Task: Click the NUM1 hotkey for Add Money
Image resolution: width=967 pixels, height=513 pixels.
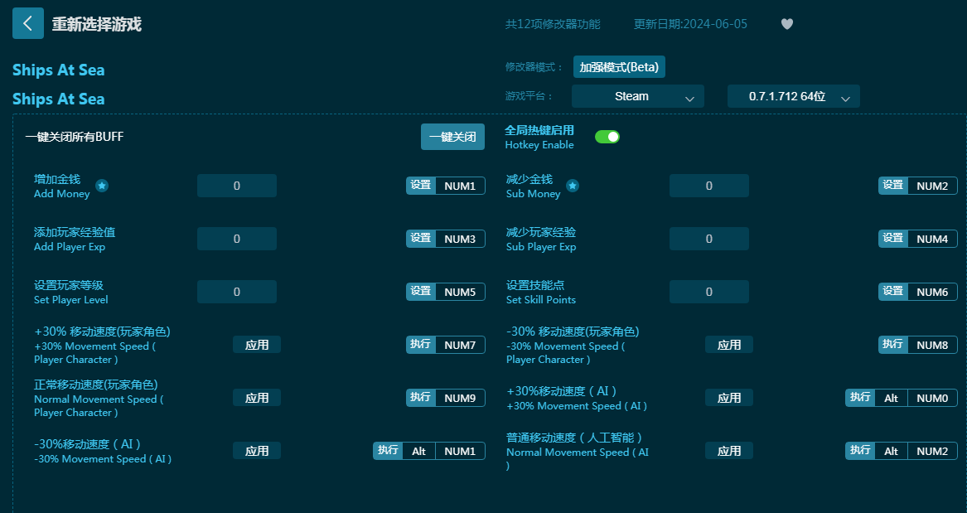Action: (460, 186)
